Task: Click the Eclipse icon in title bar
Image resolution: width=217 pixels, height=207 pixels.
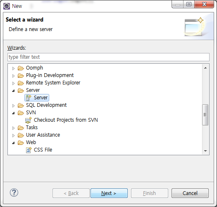Action: pos(7,6)
